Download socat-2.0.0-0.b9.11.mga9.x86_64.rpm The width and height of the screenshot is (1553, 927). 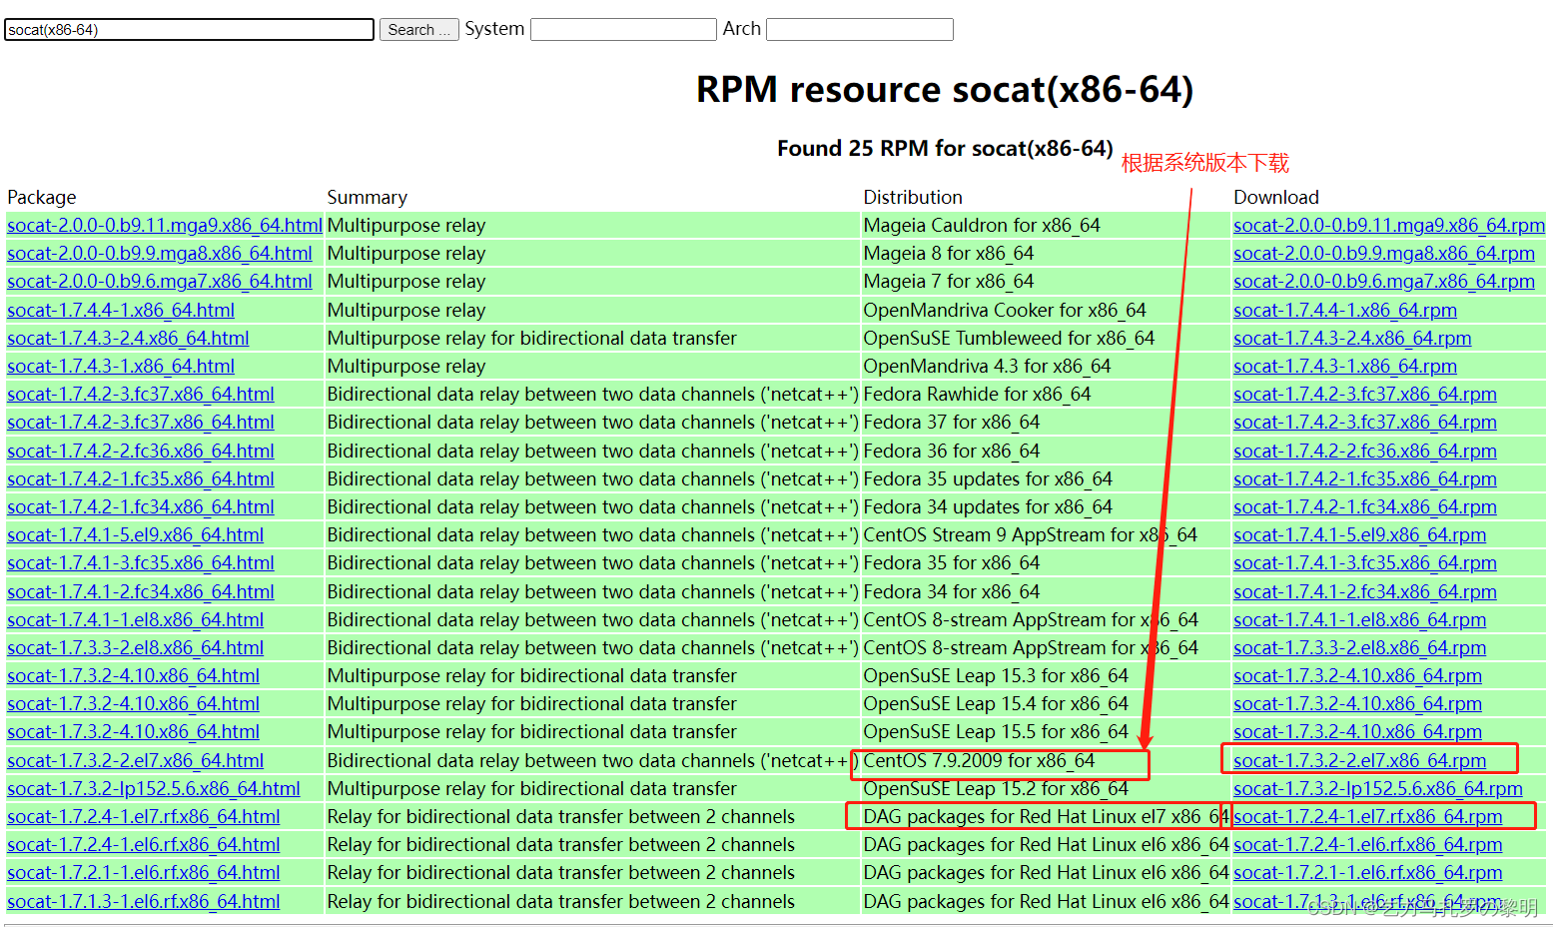pyautogui.click(x=1389, y=226)
